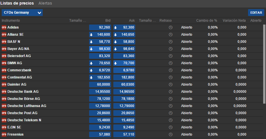Sort by the Retraso column header
The image size is (266, 139).
point(165,21)
